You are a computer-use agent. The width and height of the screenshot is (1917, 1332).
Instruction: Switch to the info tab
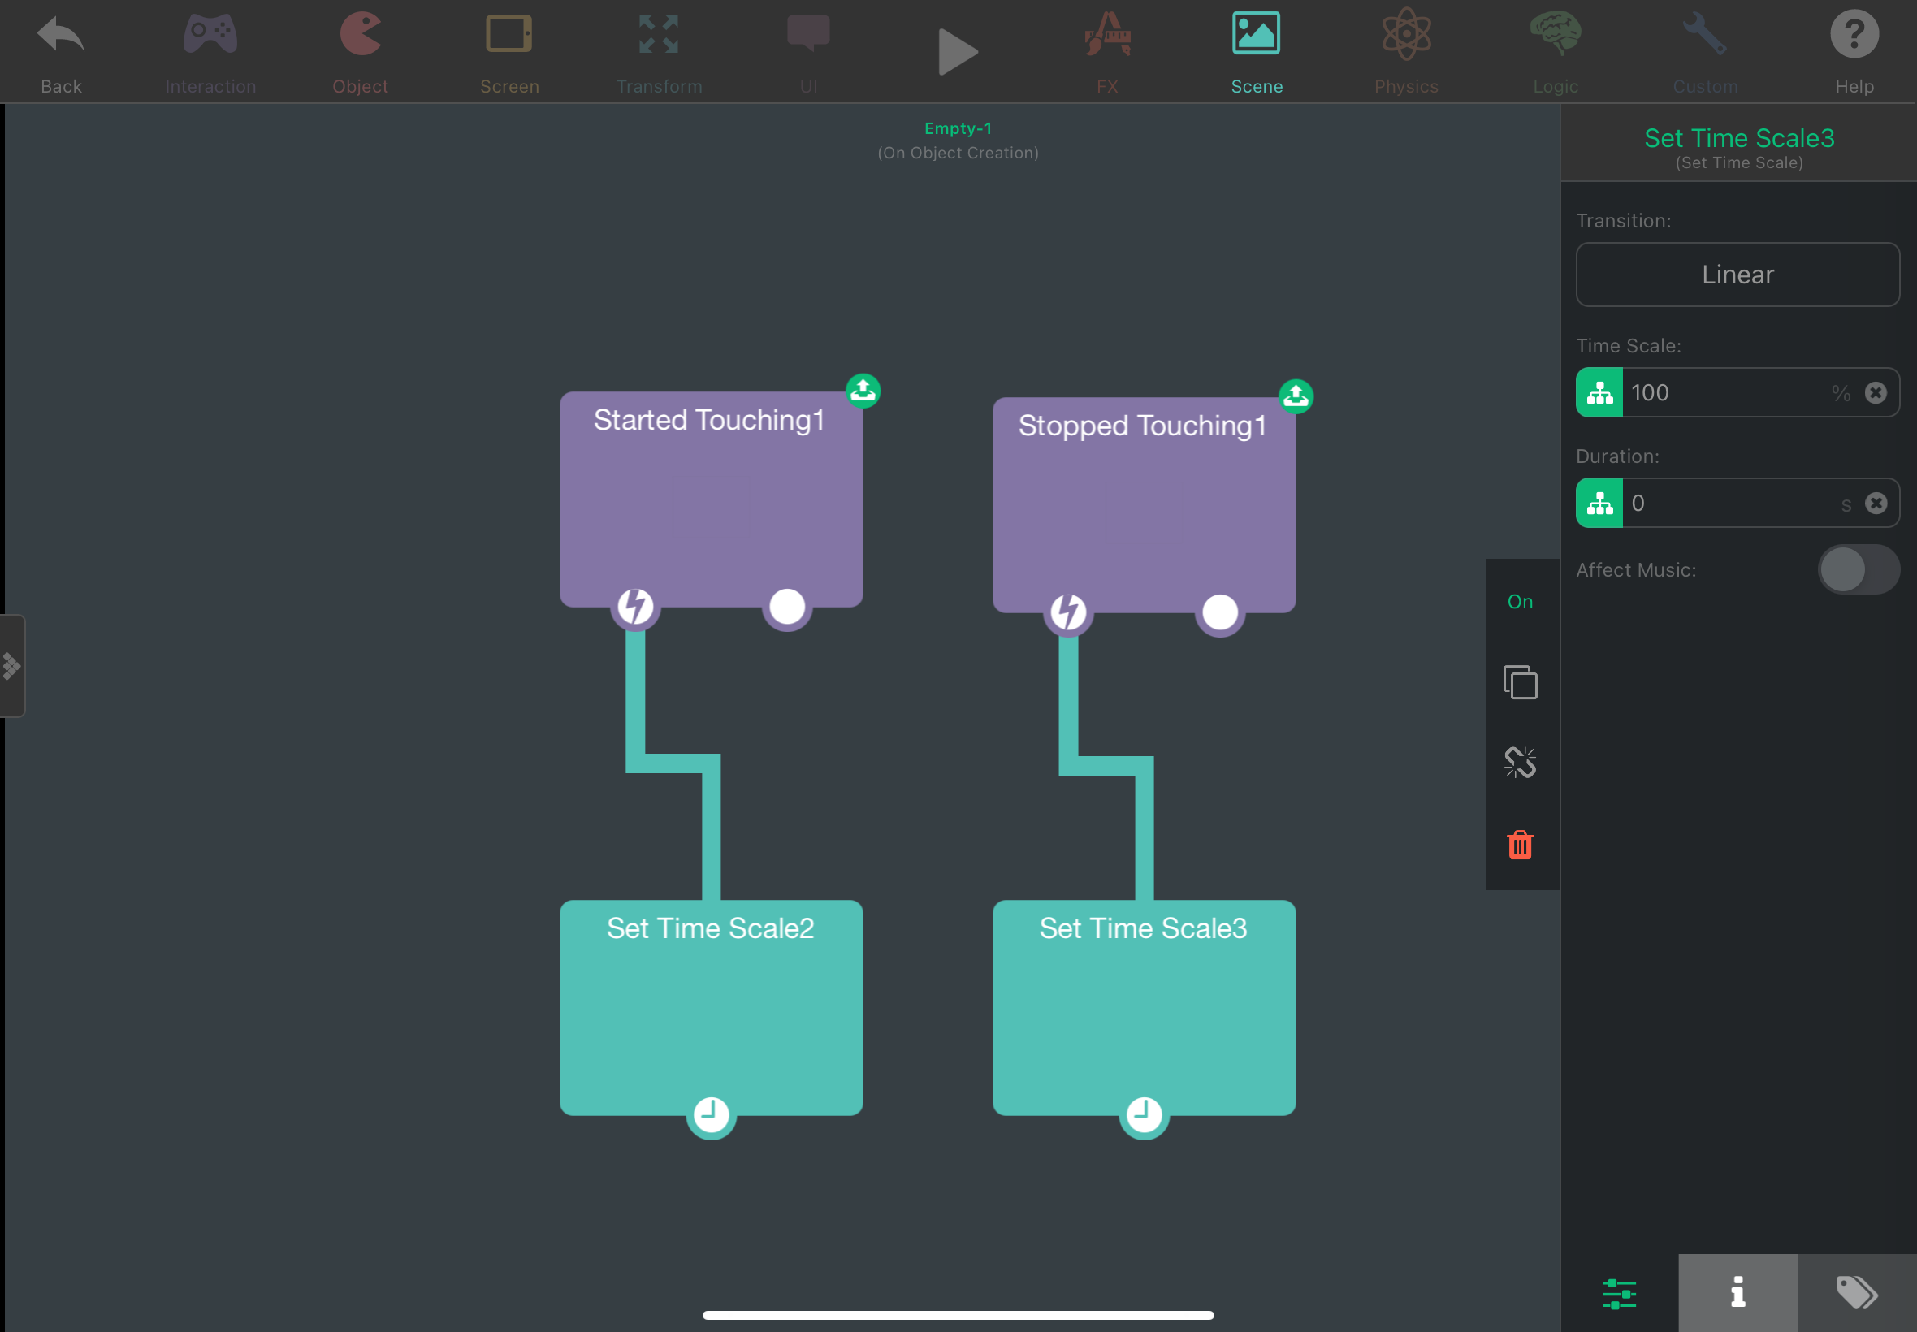pos(1737,1292)
